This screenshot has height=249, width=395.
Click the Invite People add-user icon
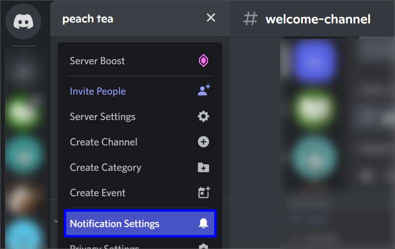tap(204, 90)
